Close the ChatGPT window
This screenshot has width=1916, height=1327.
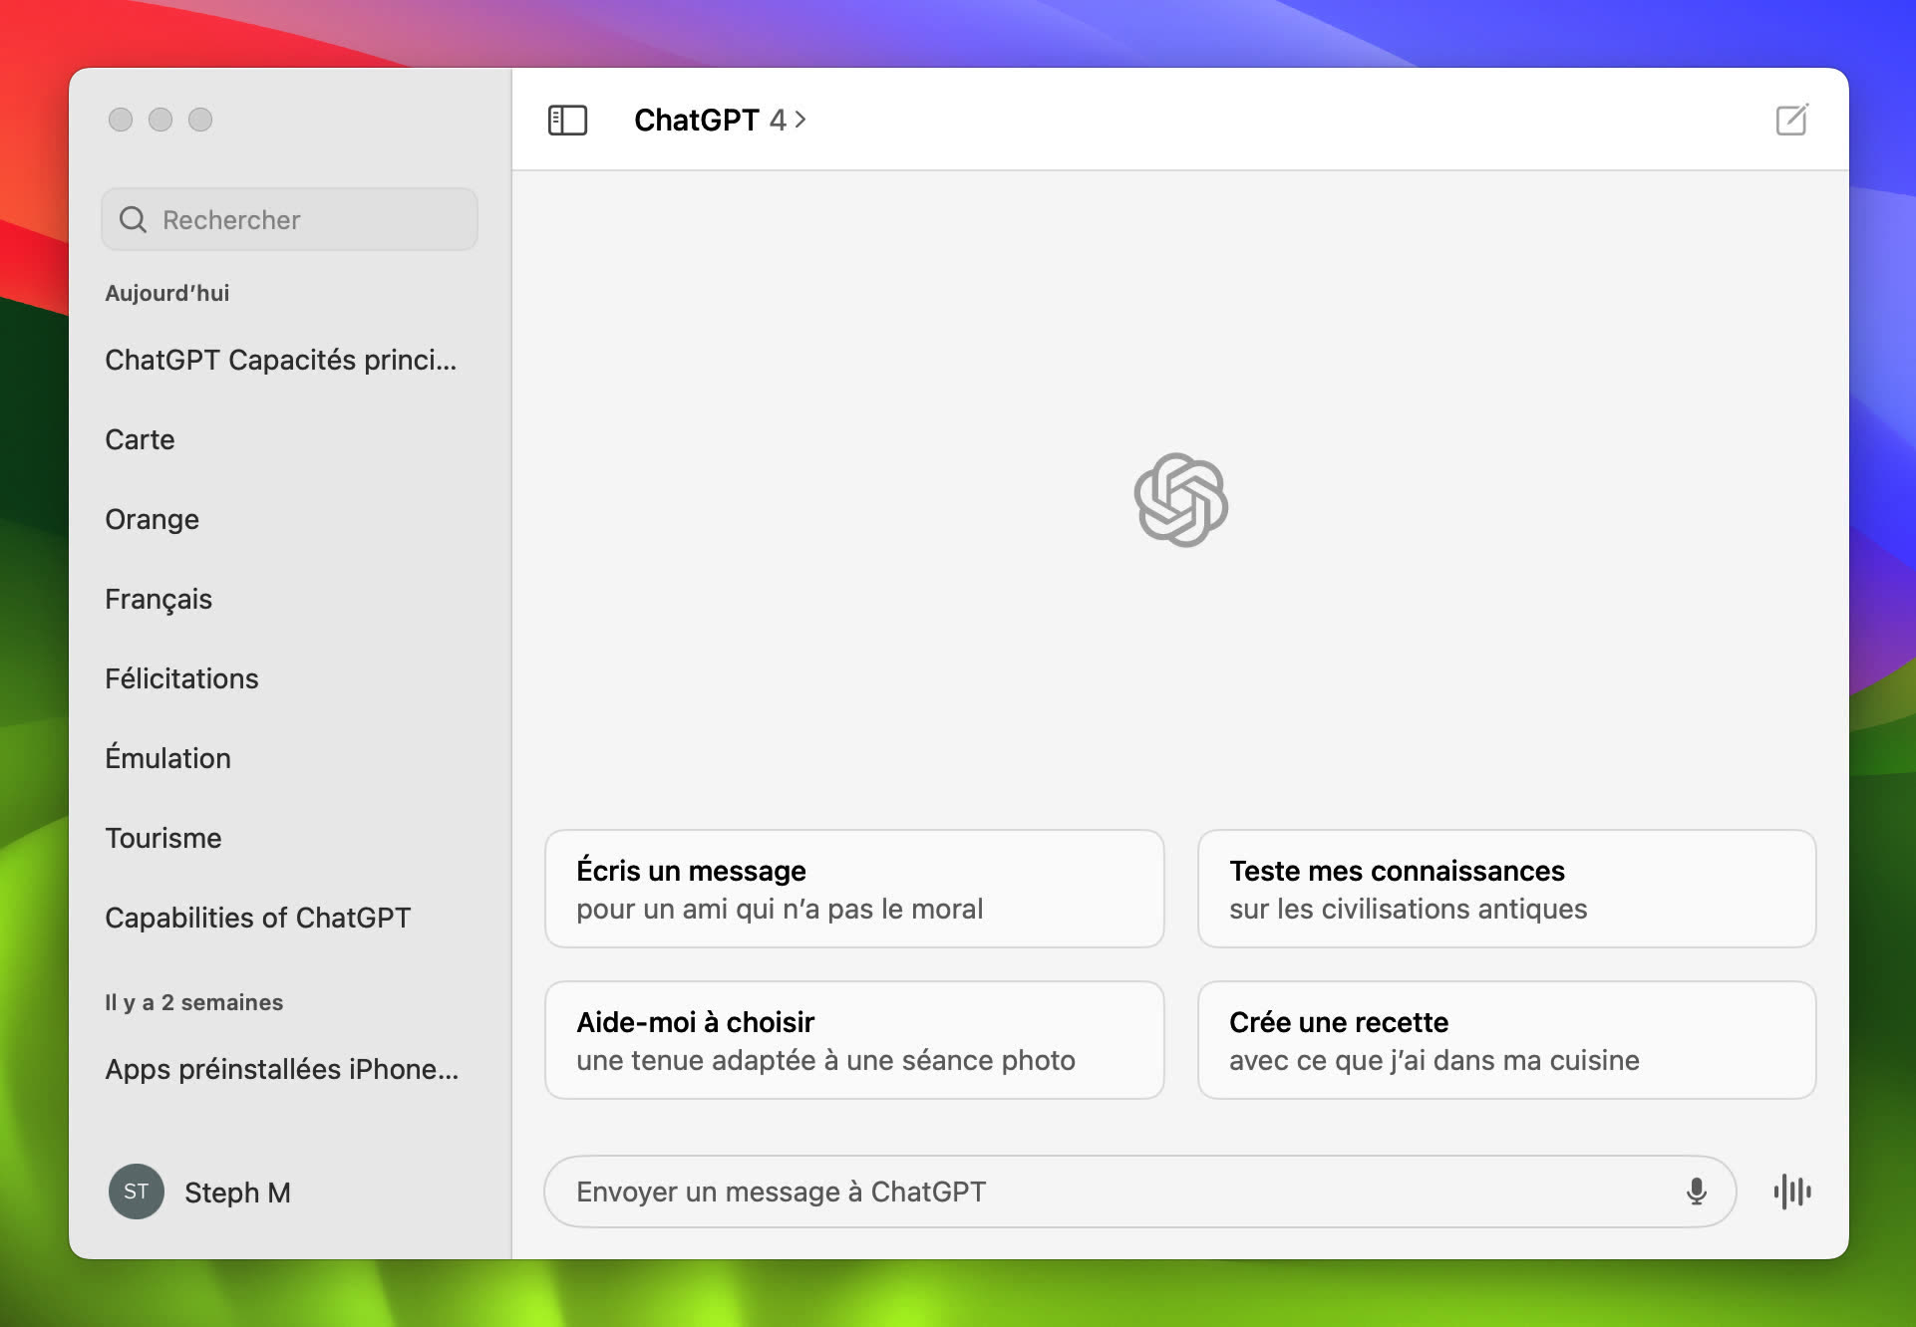[x=121, y=120]
